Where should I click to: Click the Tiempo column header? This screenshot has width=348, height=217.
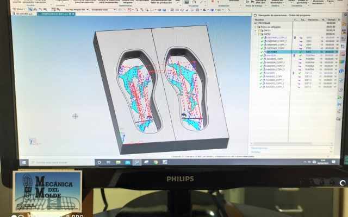pos(330,20)
